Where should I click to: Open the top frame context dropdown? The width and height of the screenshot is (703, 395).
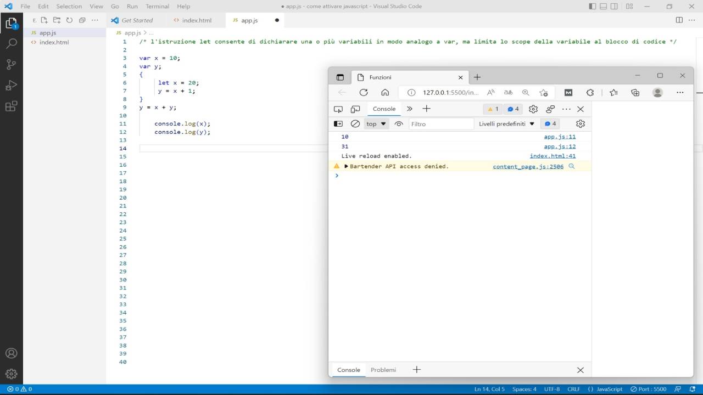[376, 123]
